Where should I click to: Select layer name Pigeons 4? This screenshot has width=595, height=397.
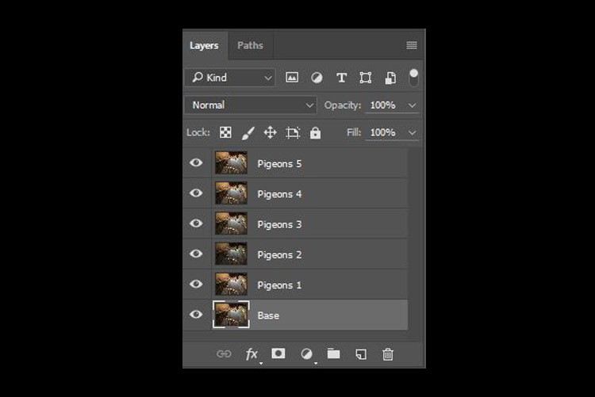[279, 194]
